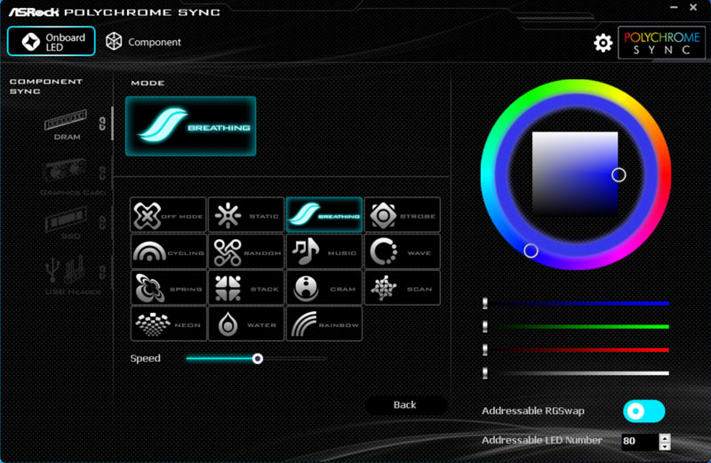Toggle the SSD sync link
The height and width of the screenshot is (463, 711).
[x=102, y=222]
